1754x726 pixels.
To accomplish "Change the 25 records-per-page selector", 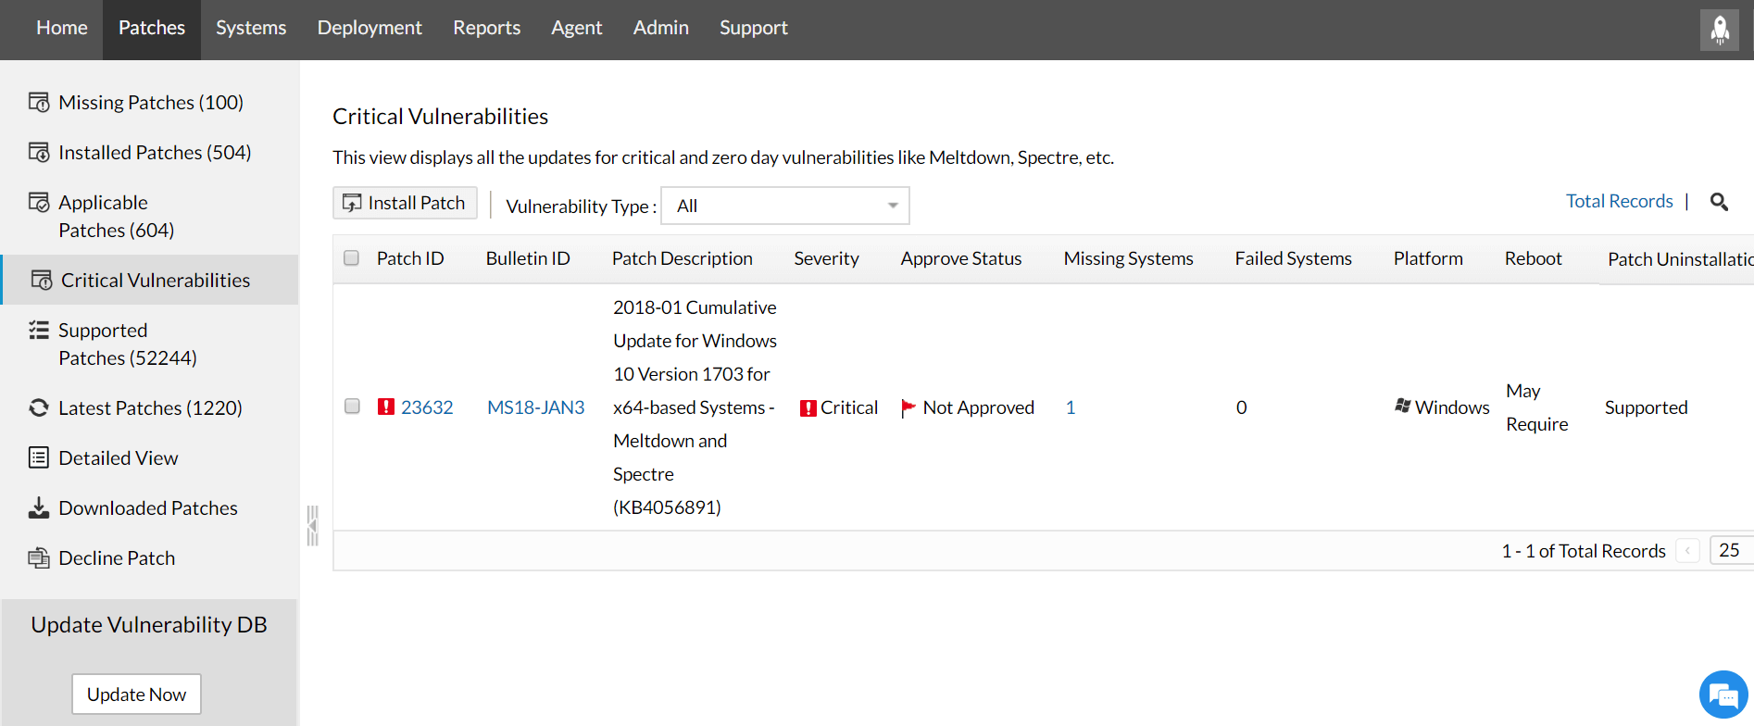I will [x=1729, y=550].
